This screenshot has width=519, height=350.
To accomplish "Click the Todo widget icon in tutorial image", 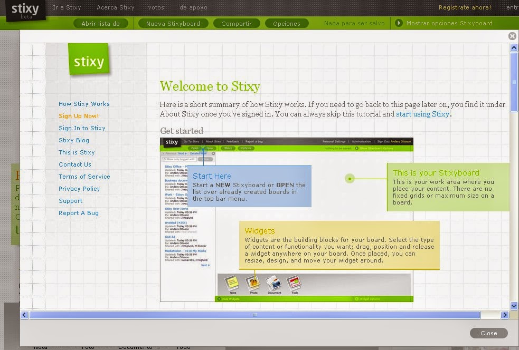I will coord(294,284).
